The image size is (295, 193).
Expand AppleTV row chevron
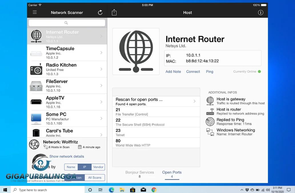(x=101, y=102)
